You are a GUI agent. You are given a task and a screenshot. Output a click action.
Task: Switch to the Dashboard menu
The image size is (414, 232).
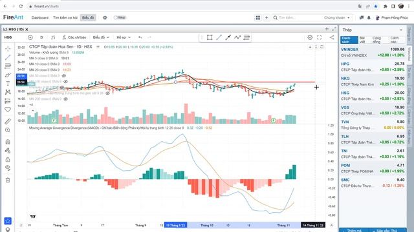click(x=40, y=17)
